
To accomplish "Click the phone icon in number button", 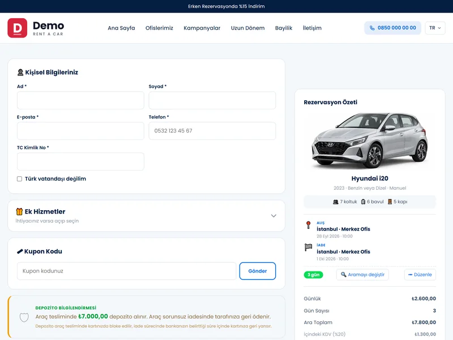I will 372,28.
